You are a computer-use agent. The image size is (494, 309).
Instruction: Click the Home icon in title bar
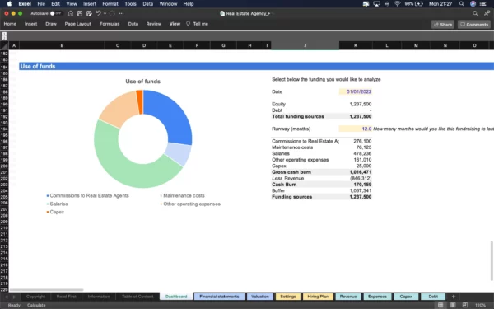coord(71,13)
